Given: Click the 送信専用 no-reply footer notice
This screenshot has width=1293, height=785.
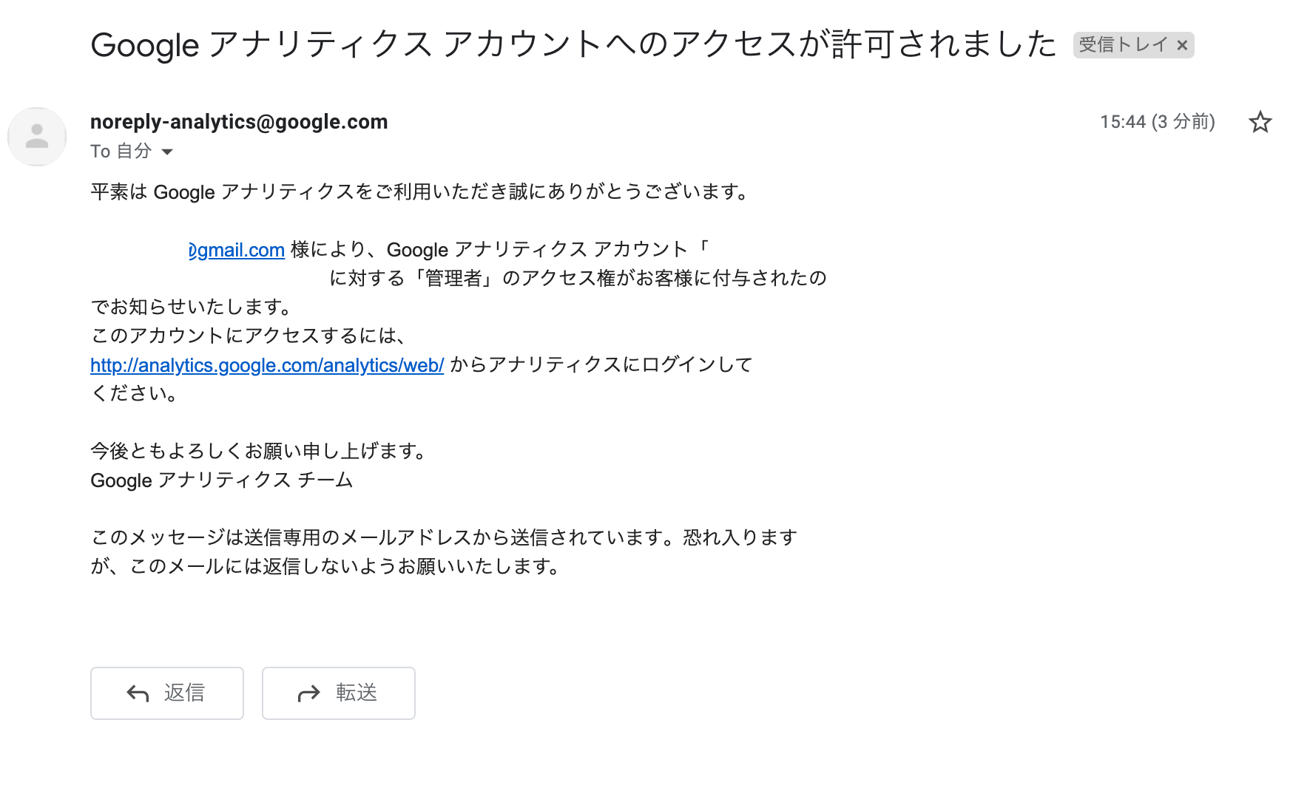Looking at the screenshot, I should (444, 552).
